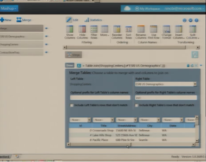Click the Use First Row icon

tap(154, 29)
